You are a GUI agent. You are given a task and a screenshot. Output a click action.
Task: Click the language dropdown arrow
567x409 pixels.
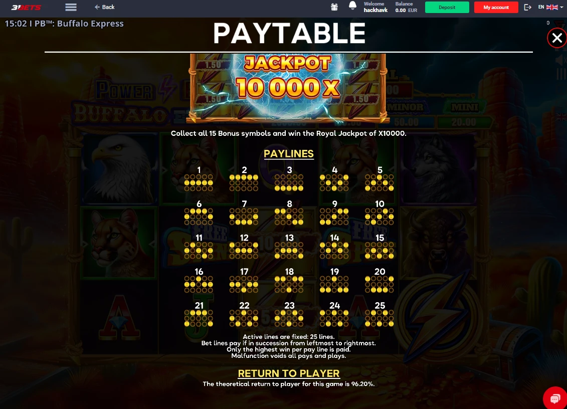561,7
